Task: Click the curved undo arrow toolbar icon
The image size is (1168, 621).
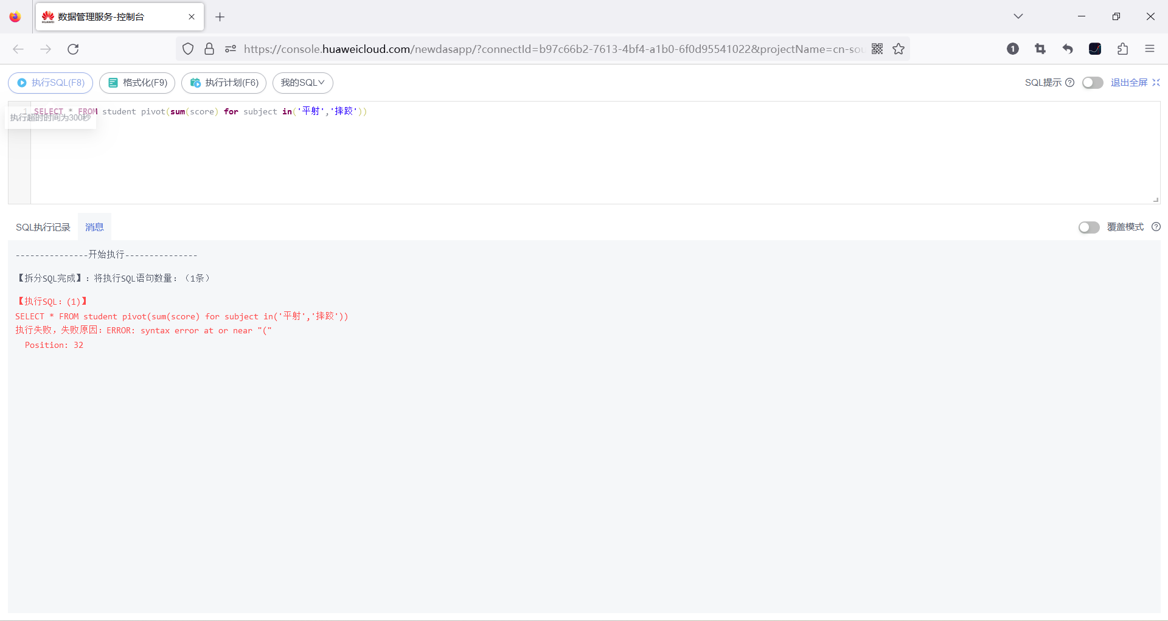Action: [x=1068, y=49]
